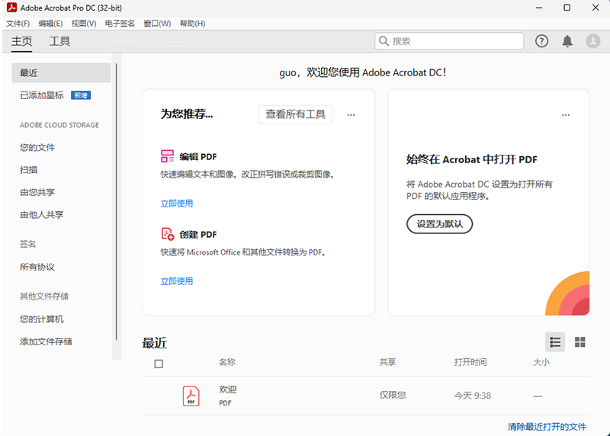Viewport: 610px width, 436px height.
Task: Click the 大小 column header
Action: point(541,362)
